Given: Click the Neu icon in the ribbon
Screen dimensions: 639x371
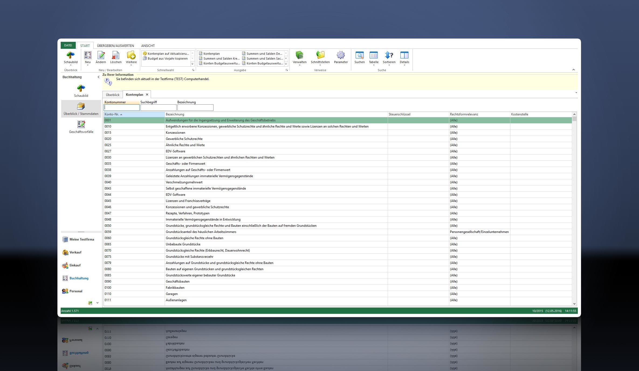Looking at the screenshot, I should (88, 55).
